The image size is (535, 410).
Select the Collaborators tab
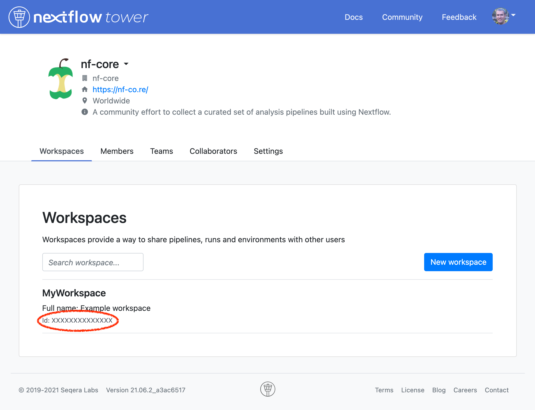pos(213,151)
